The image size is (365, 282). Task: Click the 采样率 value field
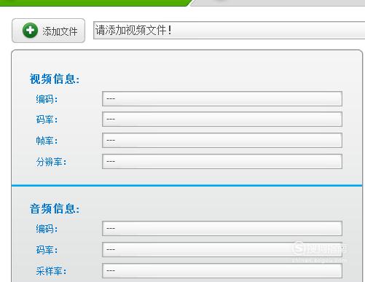pos(222,270)
